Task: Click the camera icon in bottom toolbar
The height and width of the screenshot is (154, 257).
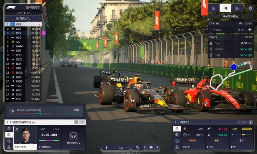Action: point(151,147)
